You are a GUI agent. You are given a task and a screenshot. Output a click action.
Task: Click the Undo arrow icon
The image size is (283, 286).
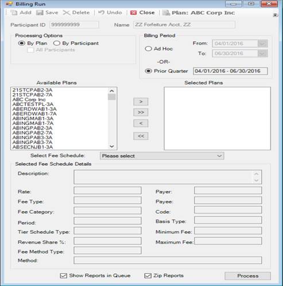[x=101, y=13]
